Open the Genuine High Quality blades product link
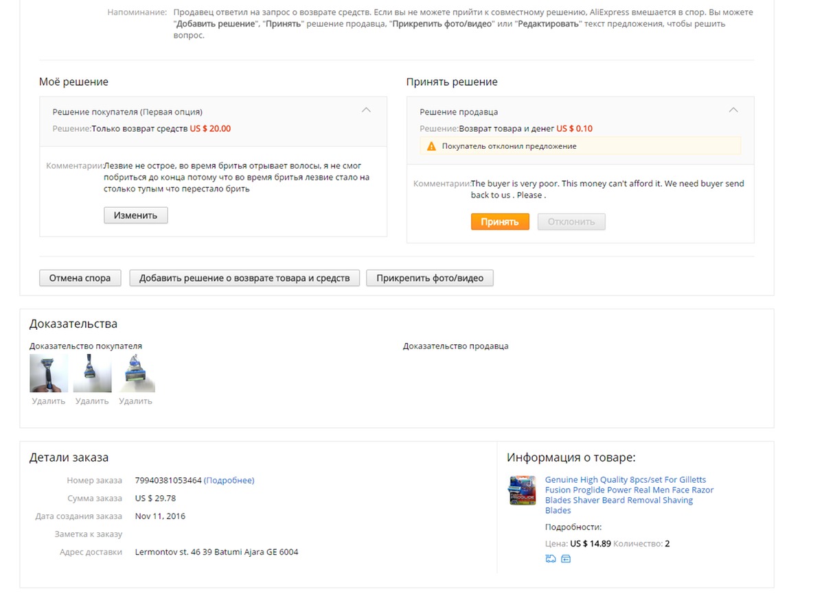824x598 pixels. pyautogui.click(x=629, y=495)
